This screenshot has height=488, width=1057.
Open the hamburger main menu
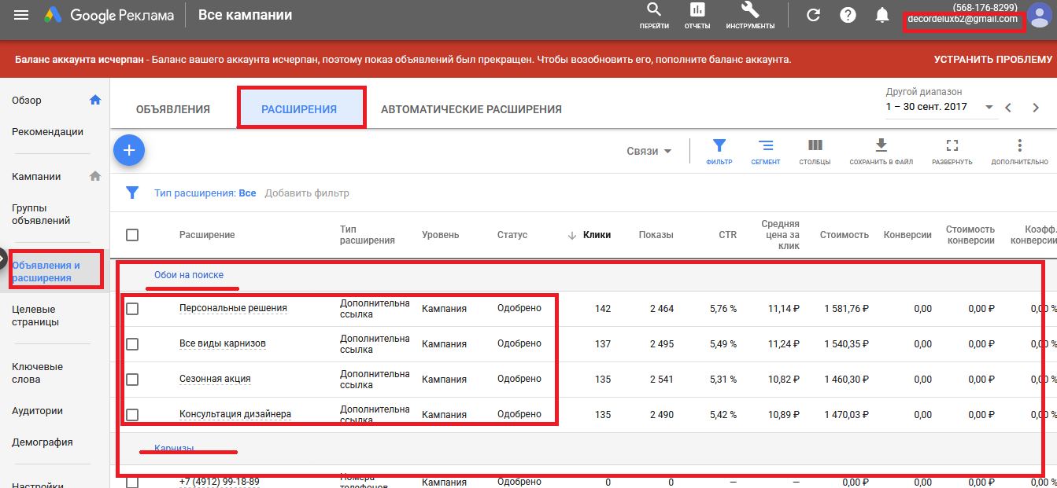(21, 15)
